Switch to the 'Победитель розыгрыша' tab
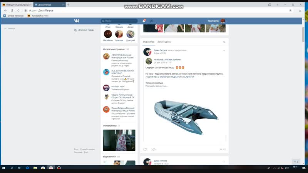The height and width of the screenshot is (173, 308). (17, 5)
